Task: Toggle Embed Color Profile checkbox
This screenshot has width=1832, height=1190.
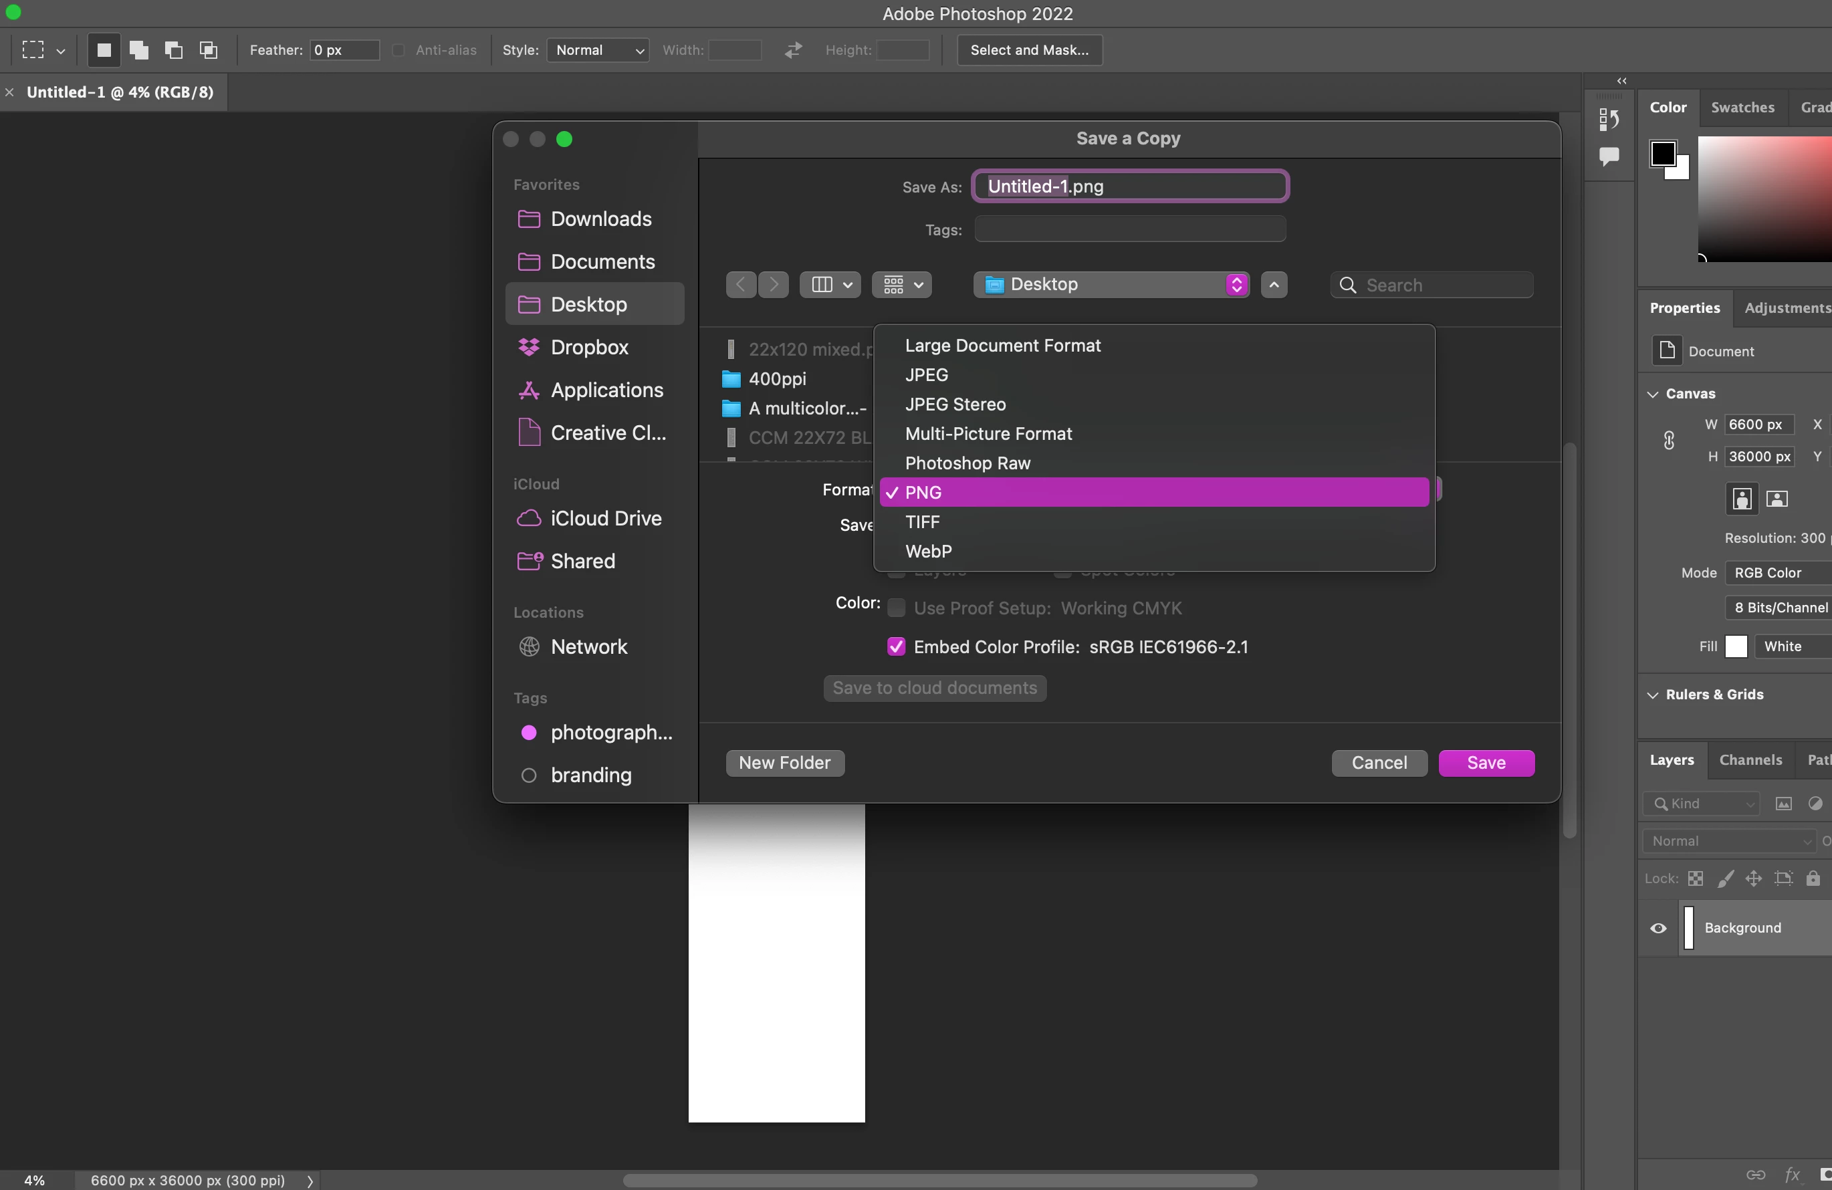Action: click(x=896, y=646)
